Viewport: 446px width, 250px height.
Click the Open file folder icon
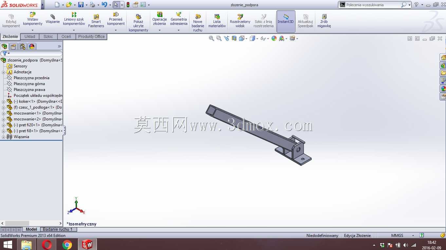[69, 5]
